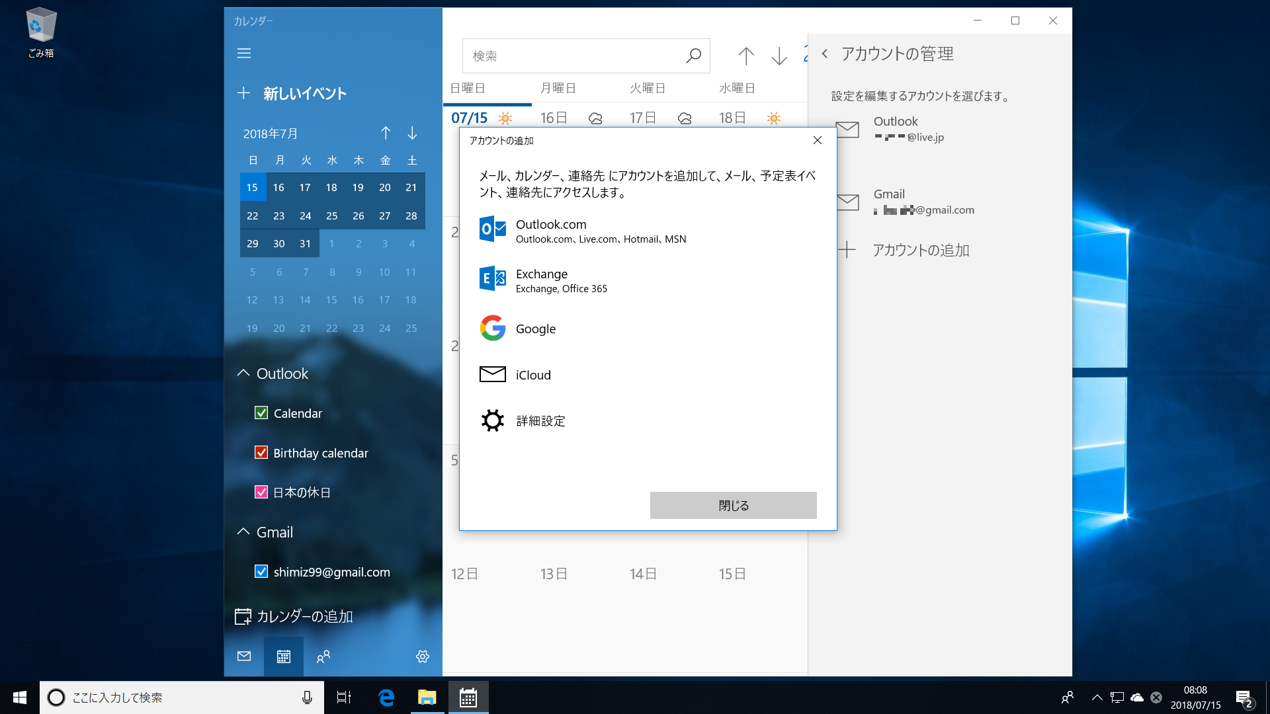Click the 閉じる button

click(x=733, y=506)
